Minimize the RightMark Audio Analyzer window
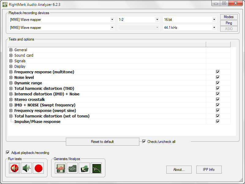This screenshot has height=184, width=245. pyautogui.click(x=216, y=3)
